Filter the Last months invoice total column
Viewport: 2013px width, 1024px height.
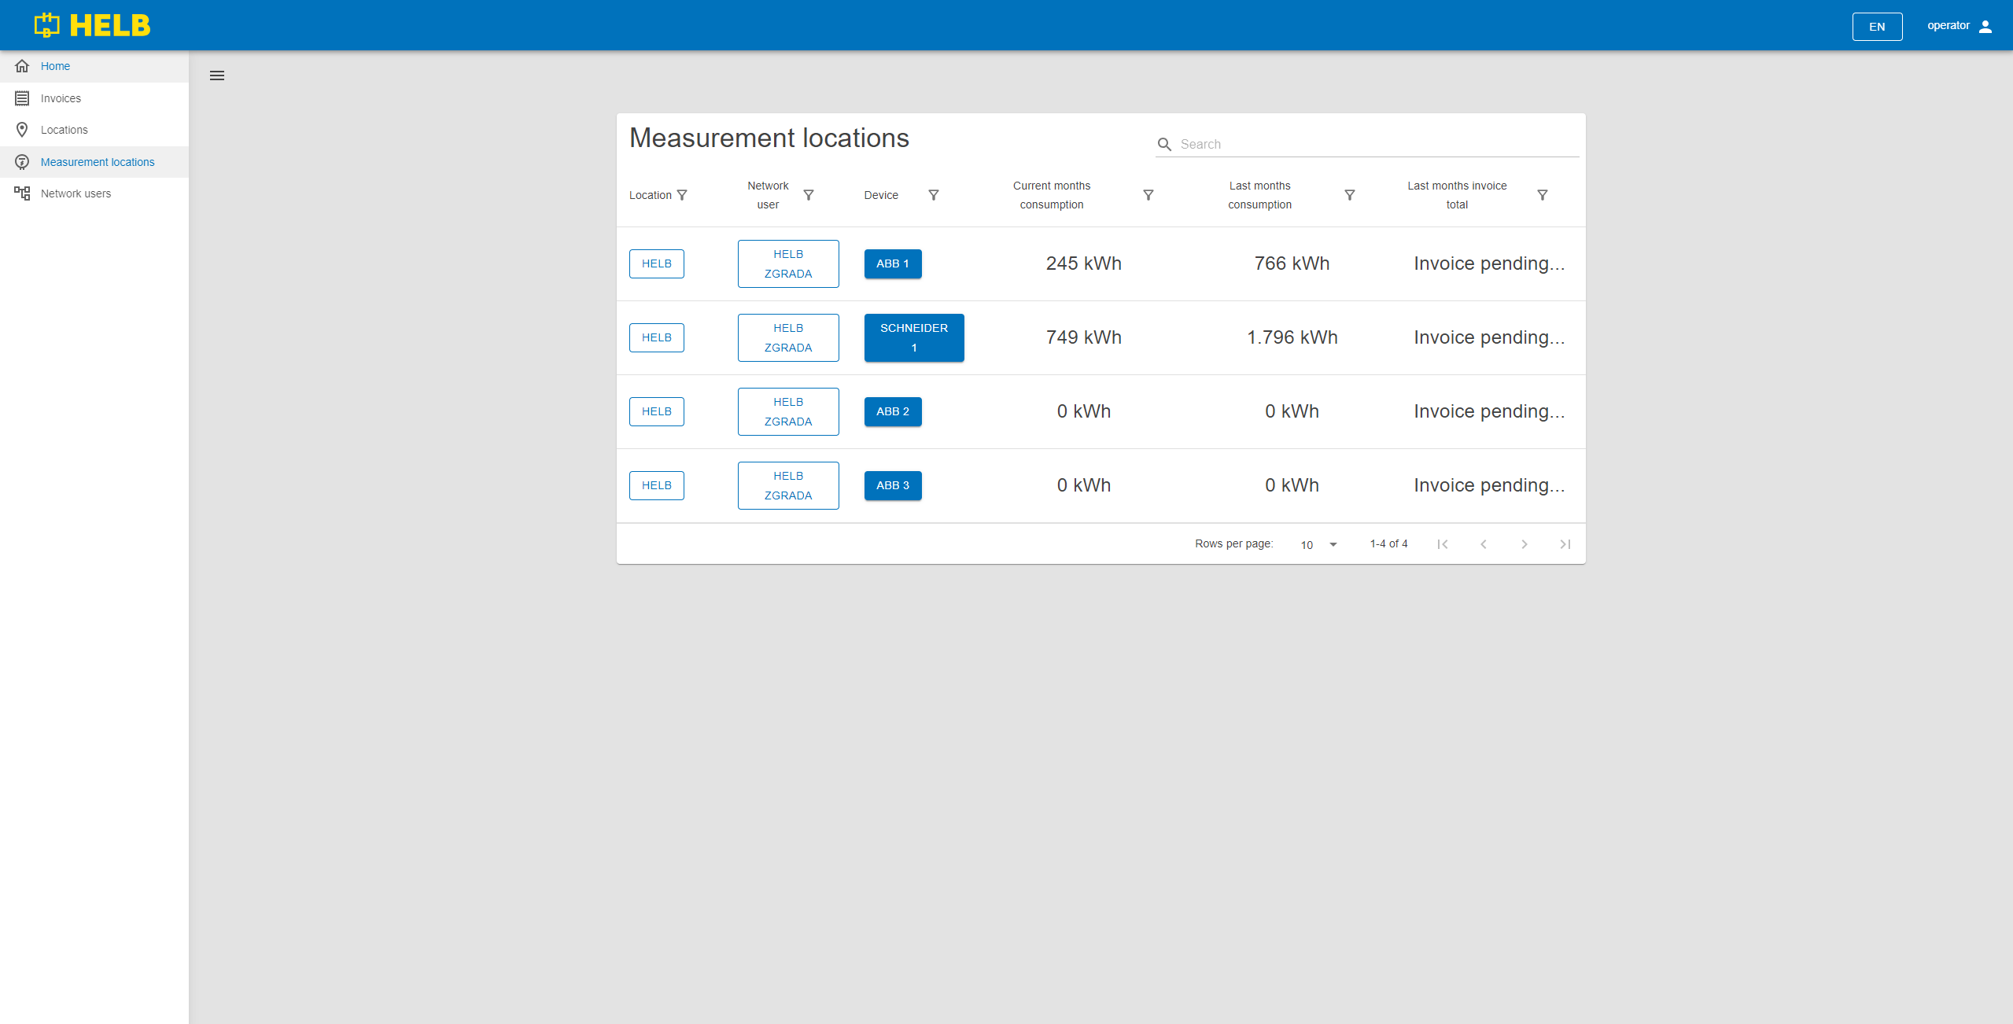1543,195
